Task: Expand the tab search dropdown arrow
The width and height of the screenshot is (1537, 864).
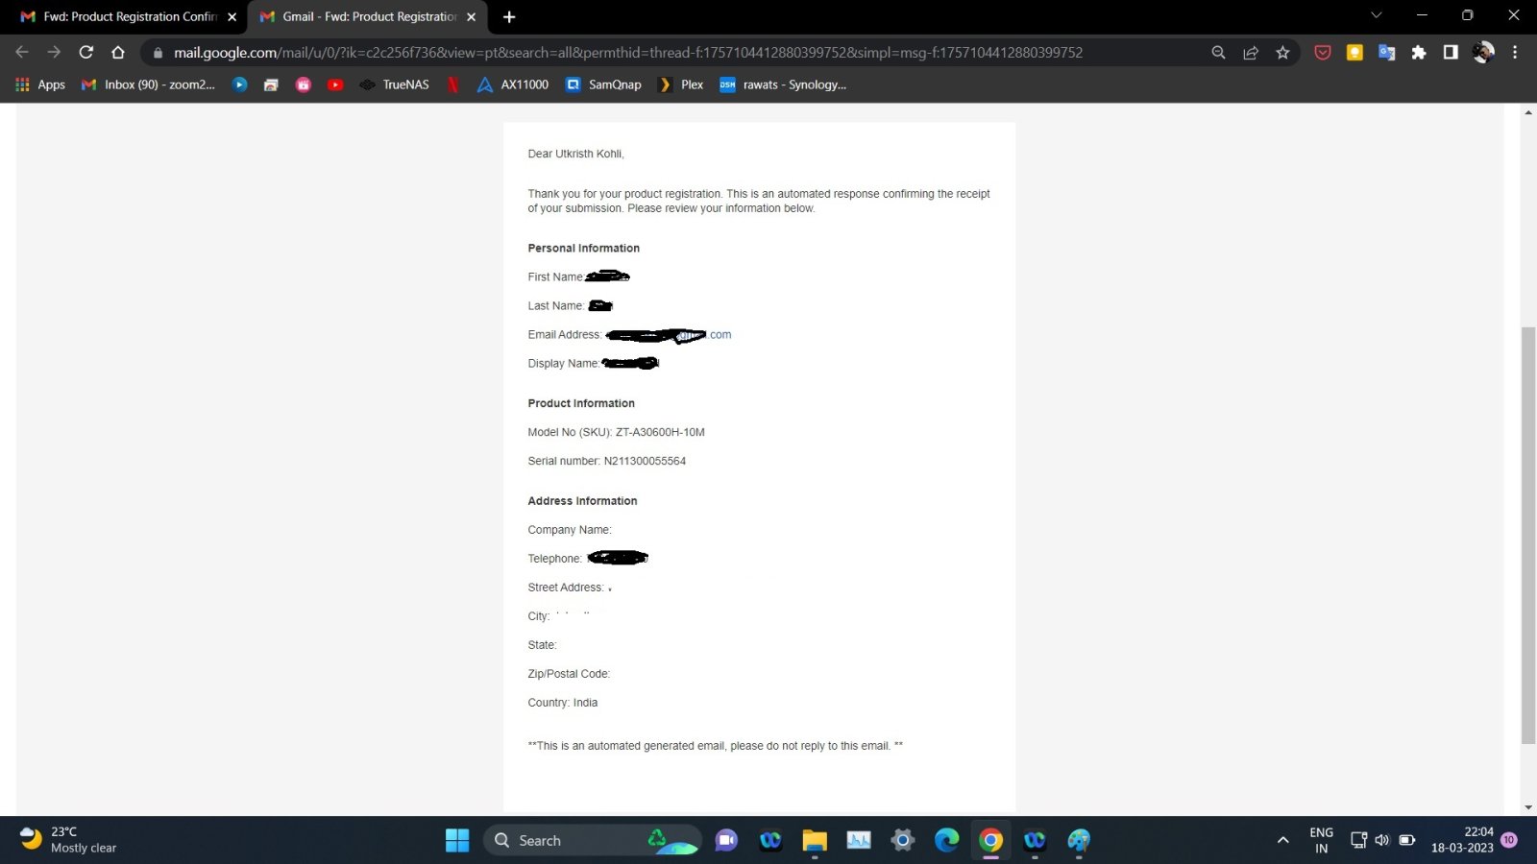Action: pyautogui.click(x=1376, y=15)
